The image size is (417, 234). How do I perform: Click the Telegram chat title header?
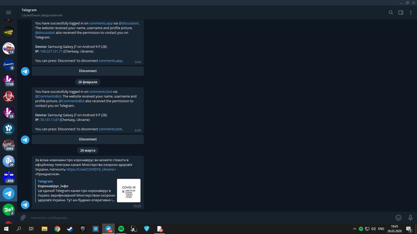[29, 10]
